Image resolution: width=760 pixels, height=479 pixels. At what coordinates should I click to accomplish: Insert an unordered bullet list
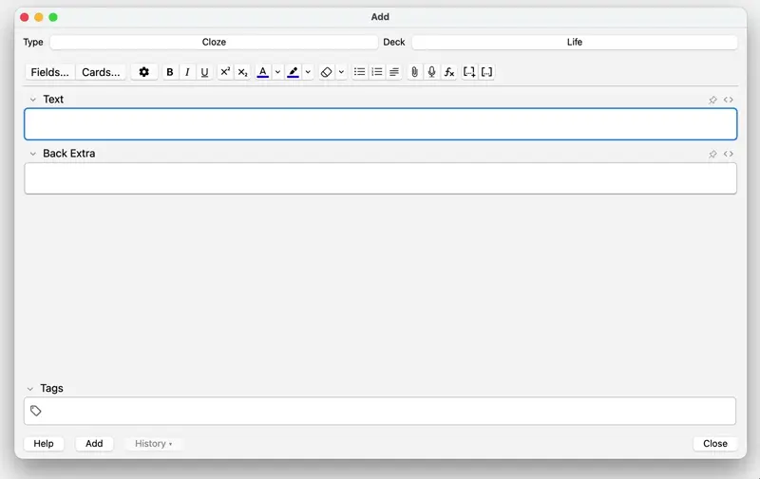coord(360,72)
